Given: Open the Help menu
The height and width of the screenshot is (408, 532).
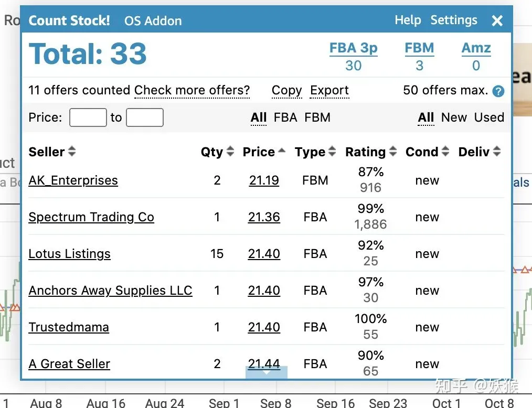Looking at the screenshot, I should [408, 20].
